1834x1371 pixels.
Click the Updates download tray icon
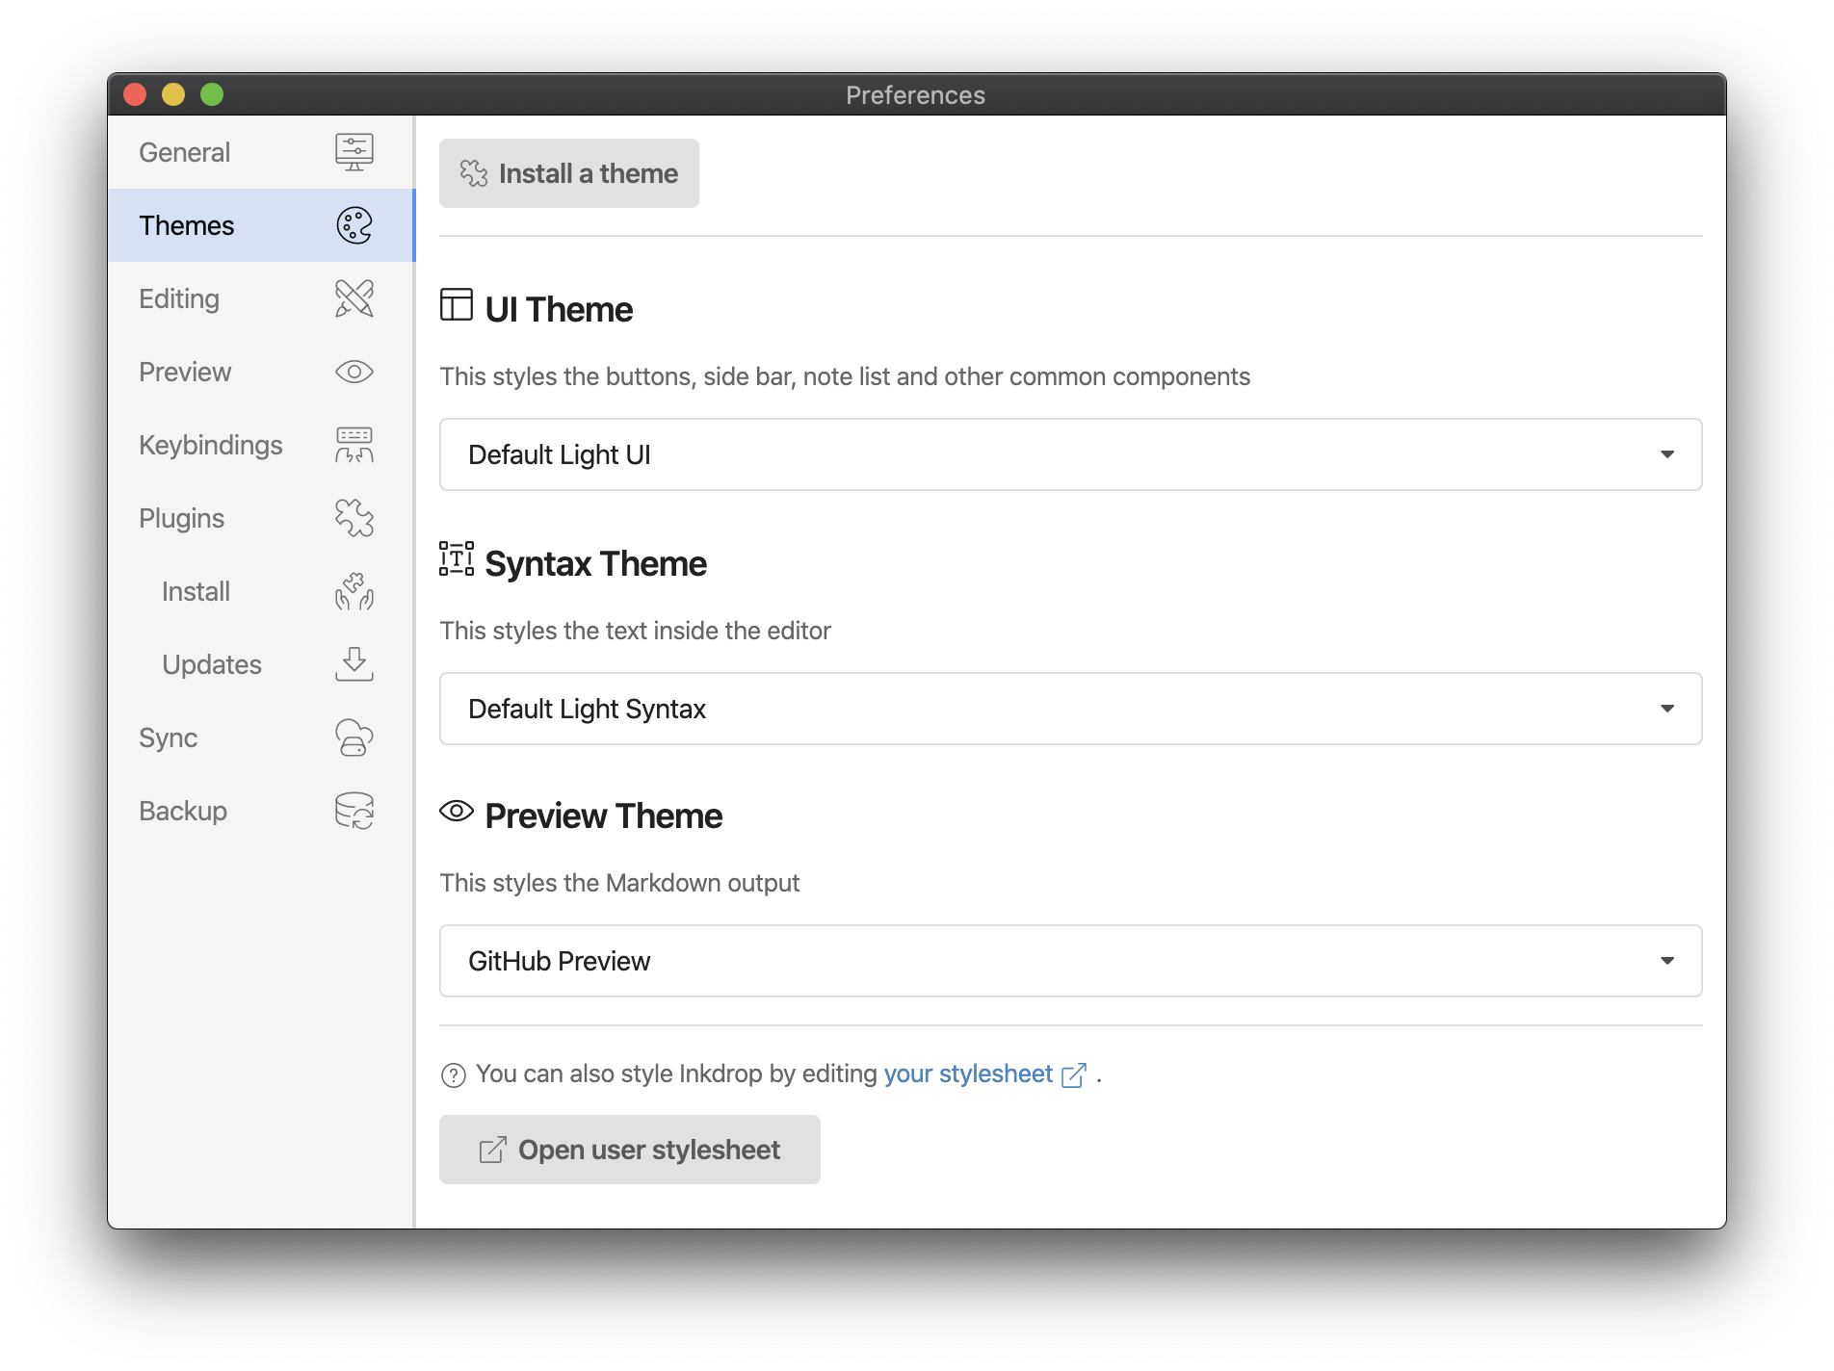point(354,664)
